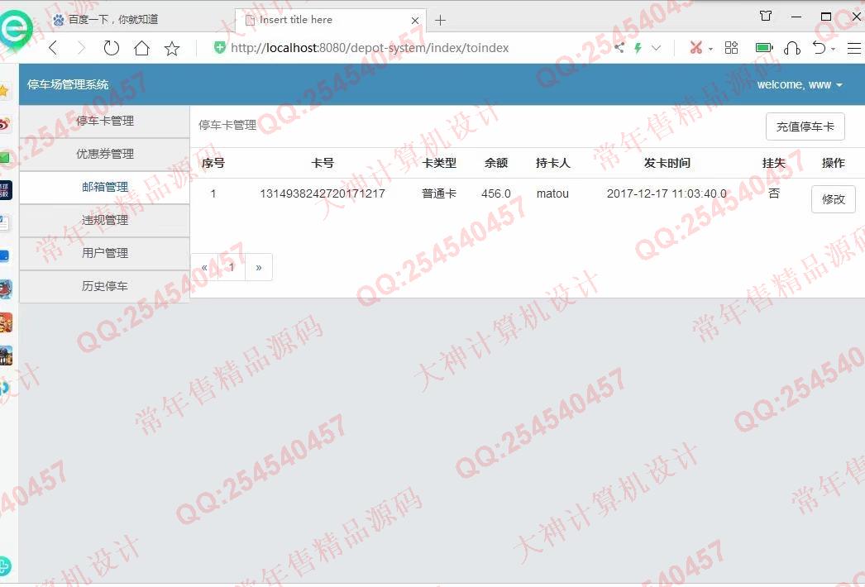865x587 pixels.
Task: Open the 优惠券管理 sidebar menu item
Action: [x=105, y=154]
